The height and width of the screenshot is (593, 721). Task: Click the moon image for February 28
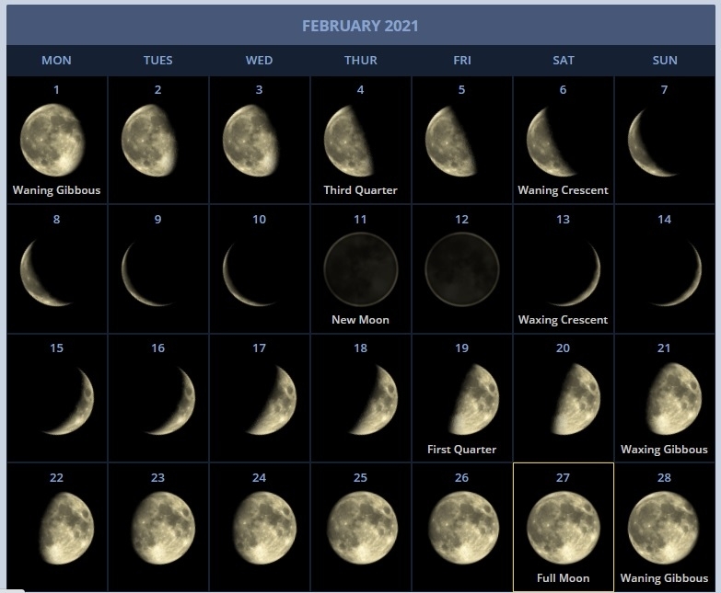click(x=663, y=529)
